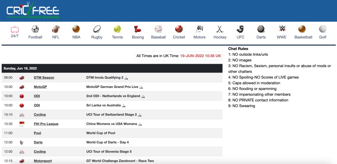Screen dimensions: 337x164
Task: Open the Tennis menu label
Action: point(117,37)
